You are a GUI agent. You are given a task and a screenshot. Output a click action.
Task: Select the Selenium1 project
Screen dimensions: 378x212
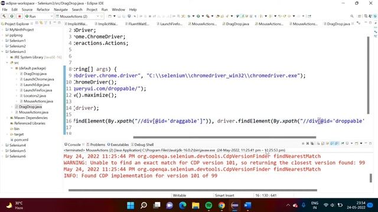tap(17, 41)
